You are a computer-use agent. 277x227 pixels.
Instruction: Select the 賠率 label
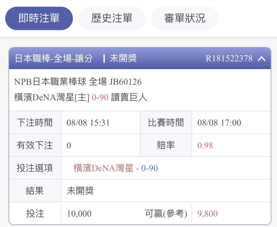pyautogui.click(x=166, y=145)
